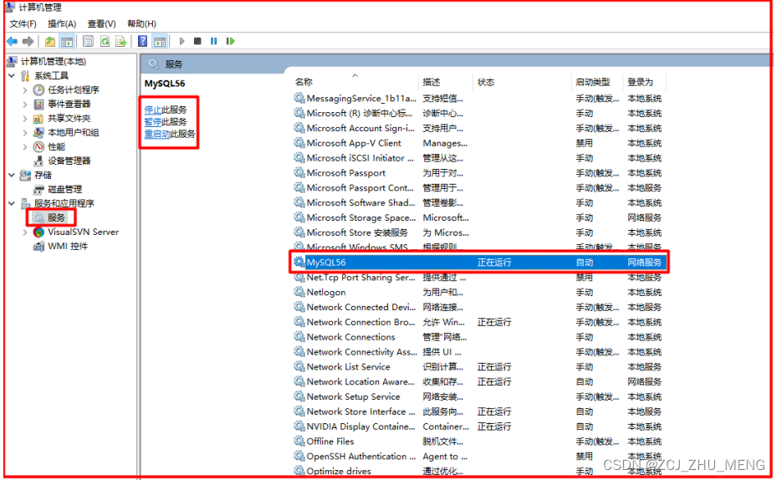Toggle the Show/Hide Action Pane icon
The image size is (777, 480).
tap(160, 41)
